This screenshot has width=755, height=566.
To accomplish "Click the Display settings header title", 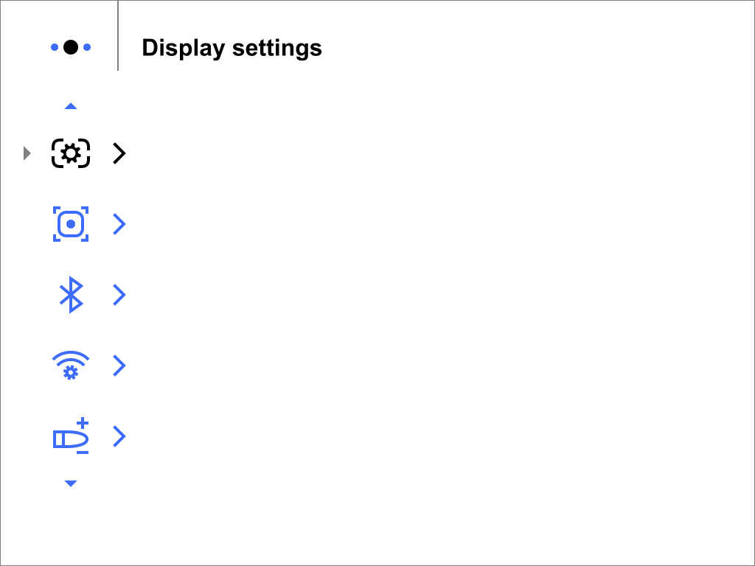I will (232, 48).
